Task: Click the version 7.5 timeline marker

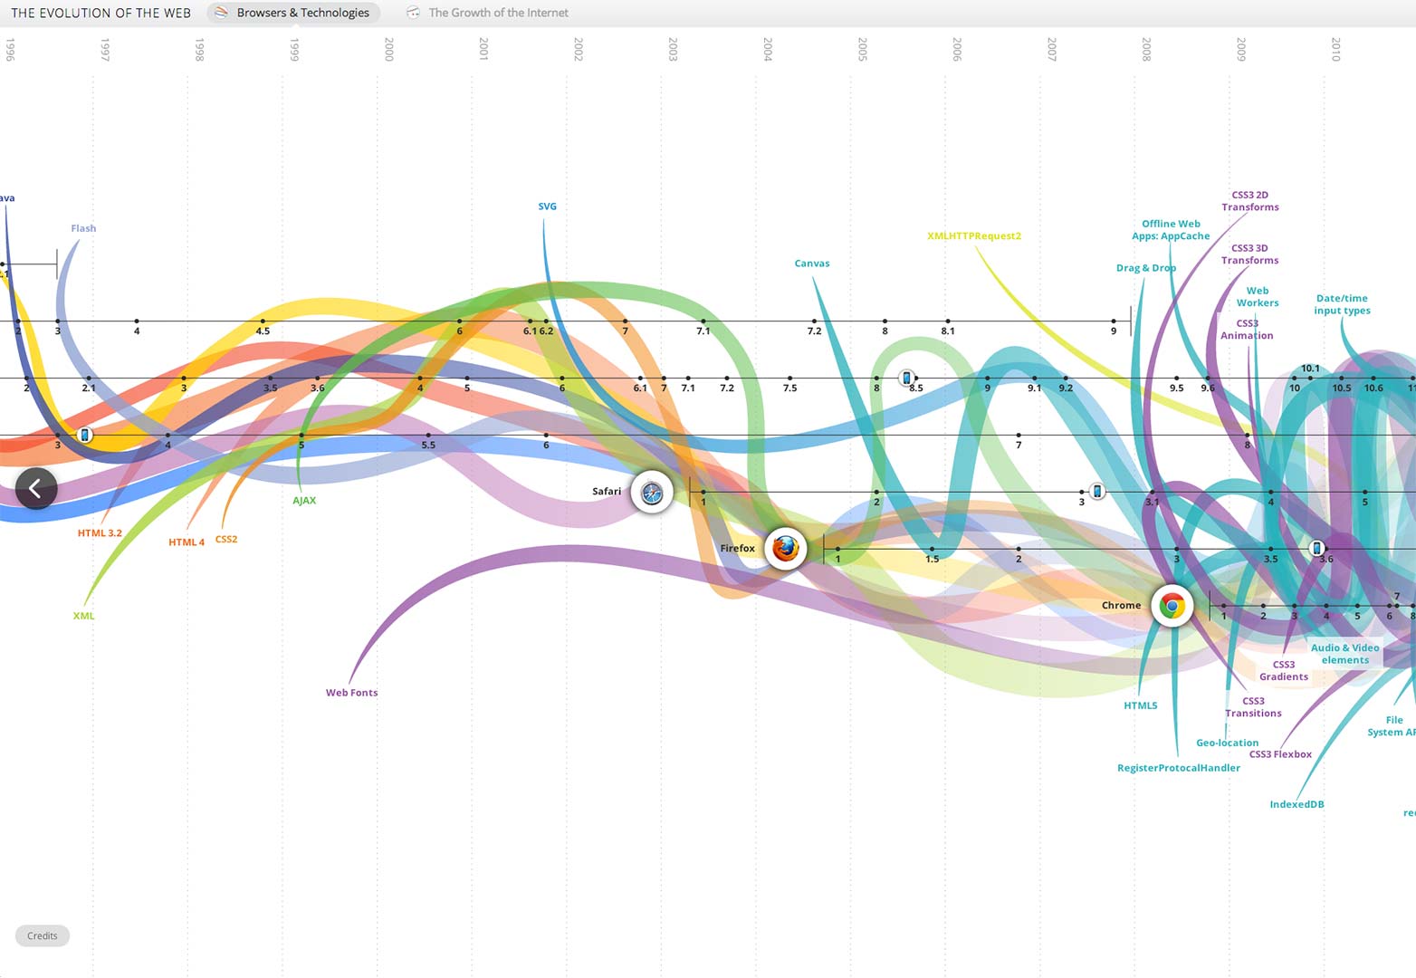Action: 790,379
